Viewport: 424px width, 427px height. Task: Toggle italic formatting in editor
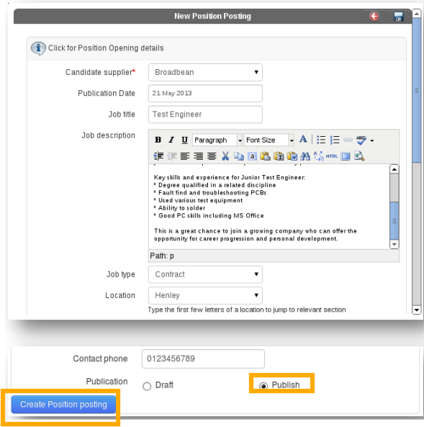click(171, 140)
